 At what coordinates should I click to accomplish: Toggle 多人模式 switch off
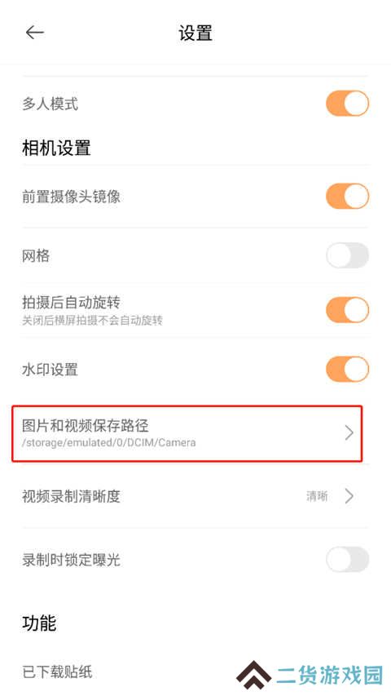[x=348, y=104]
